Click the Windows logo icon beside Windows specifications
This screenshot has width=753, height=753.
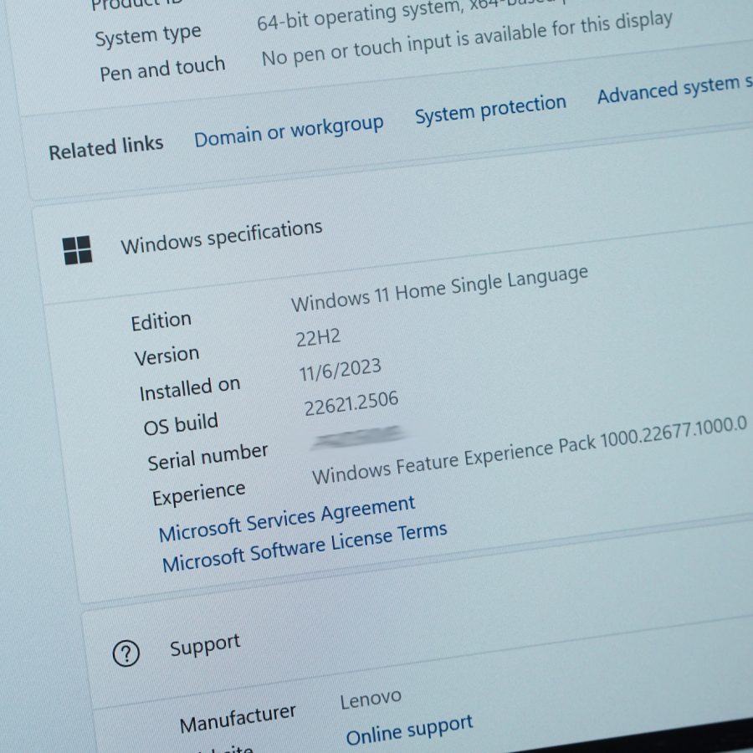tap(77, 249)
